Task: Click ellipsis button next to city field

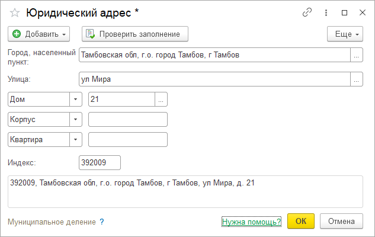Action: click(x=357, y=55)
